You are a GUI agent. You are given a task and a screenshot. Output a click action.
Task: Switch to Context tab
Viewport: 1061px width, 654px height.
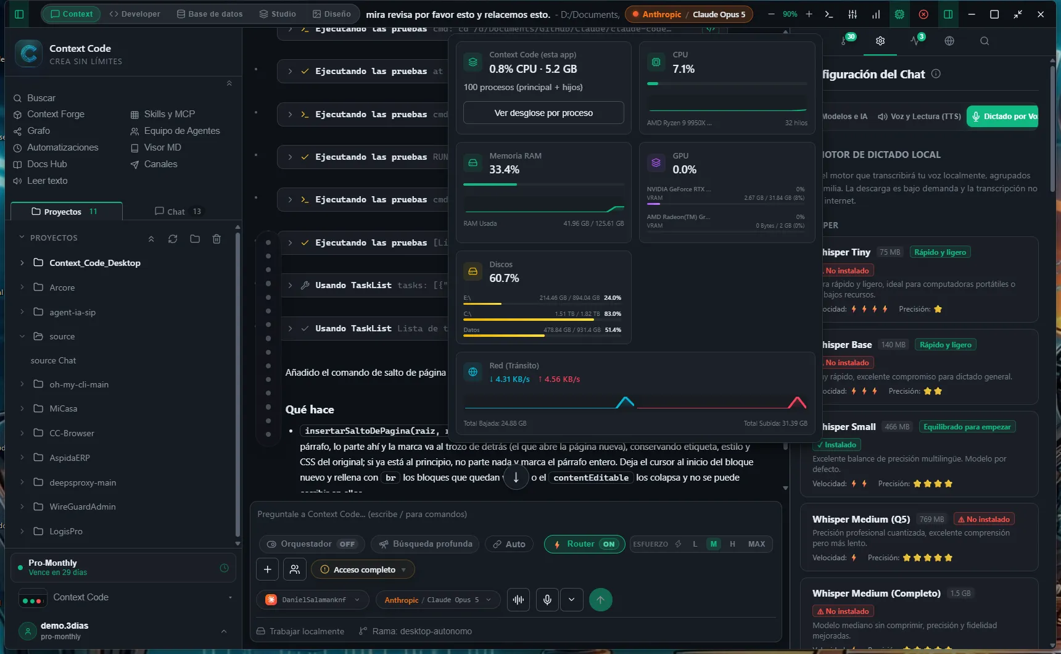click(x=71, y=14)
